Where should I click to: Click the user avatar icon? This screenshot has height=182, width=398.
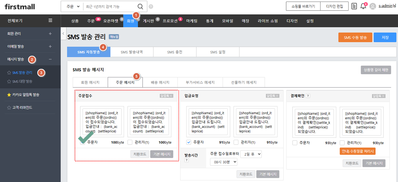click(373, 6)
